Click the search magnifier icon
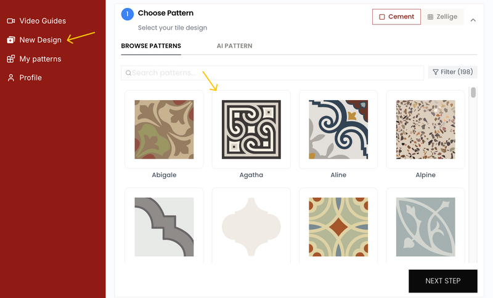The height and width of the screenshot is (298, 493). pos(128,73)
